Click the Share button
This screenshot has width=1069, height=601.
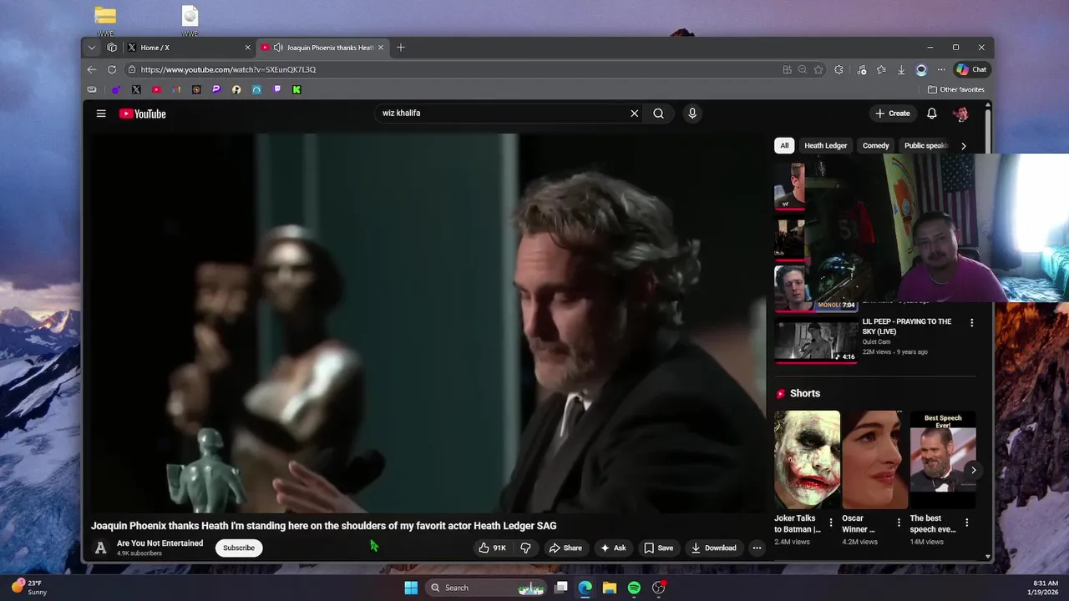[x=565, y=548]
